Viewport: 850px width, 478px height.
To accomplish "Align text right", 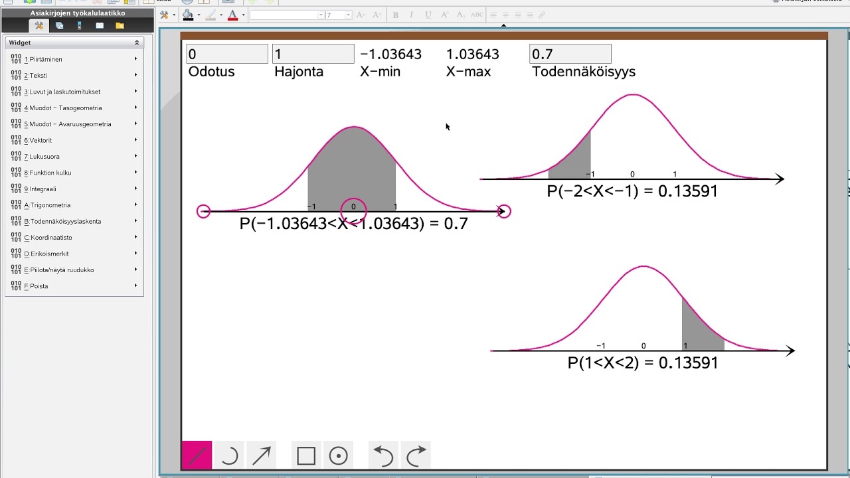I will click(518, 15).
